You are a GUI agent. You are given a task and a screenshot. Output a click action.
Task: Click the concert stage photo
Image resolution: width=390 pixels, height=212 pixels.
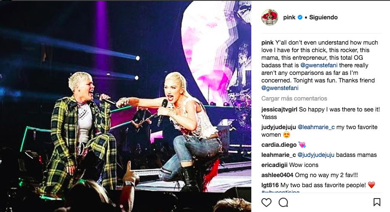pos(126,106)
